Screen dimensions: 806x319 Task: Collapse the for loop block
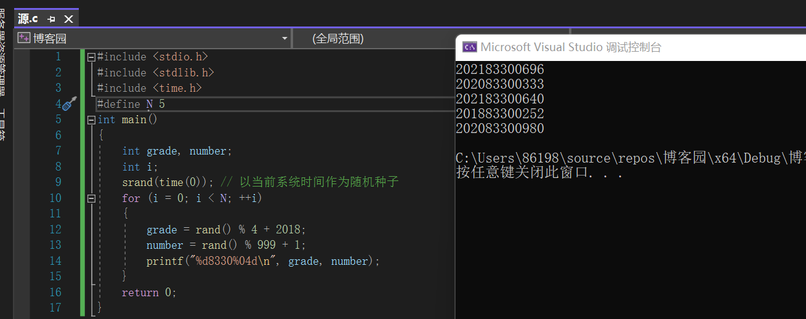91,198
